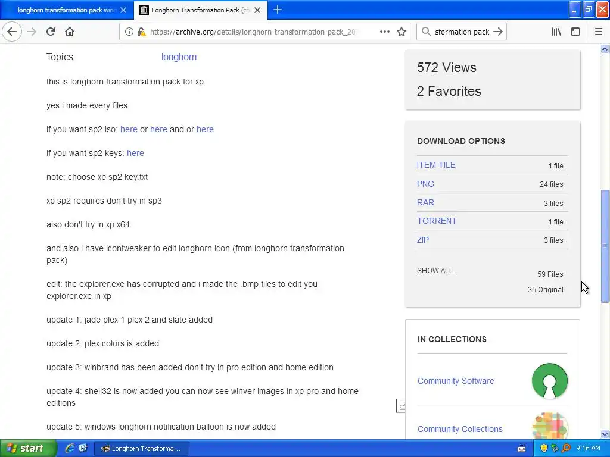Click SHOW ALL files
This screenshot has width=610, height=457.
(x=435, y=271)
